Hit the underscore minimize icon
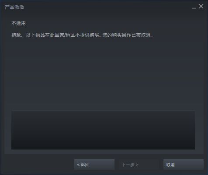 [194, 7]
